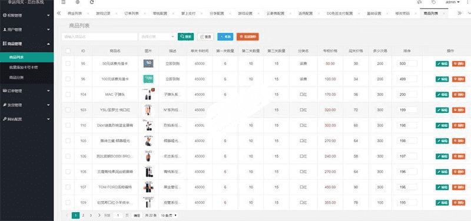The image size is (471, 221).
Task: Click the delete button for row ID 105
Action: [459, 141]
